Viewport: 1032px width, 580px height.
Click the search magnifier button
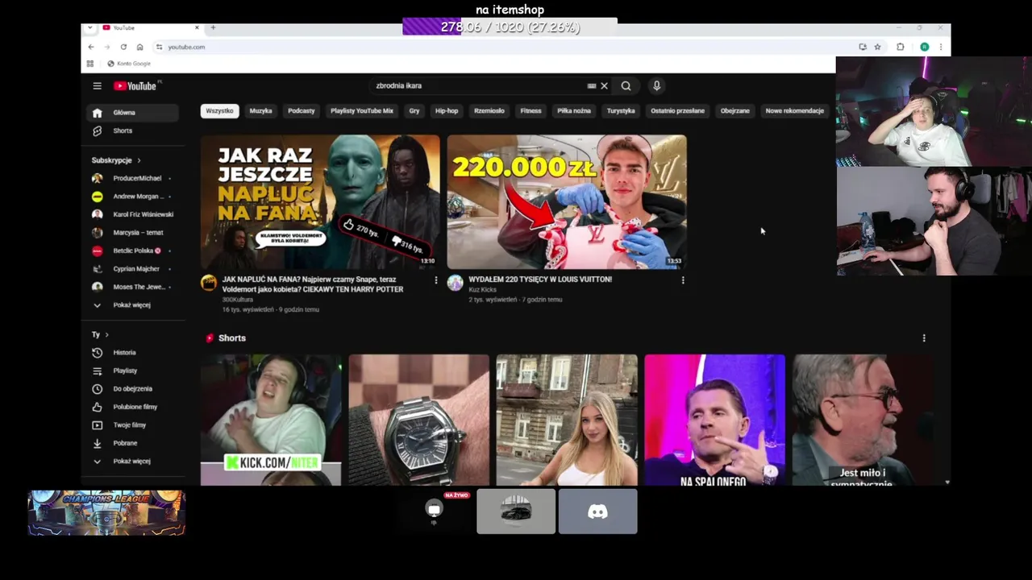[626, 85]
